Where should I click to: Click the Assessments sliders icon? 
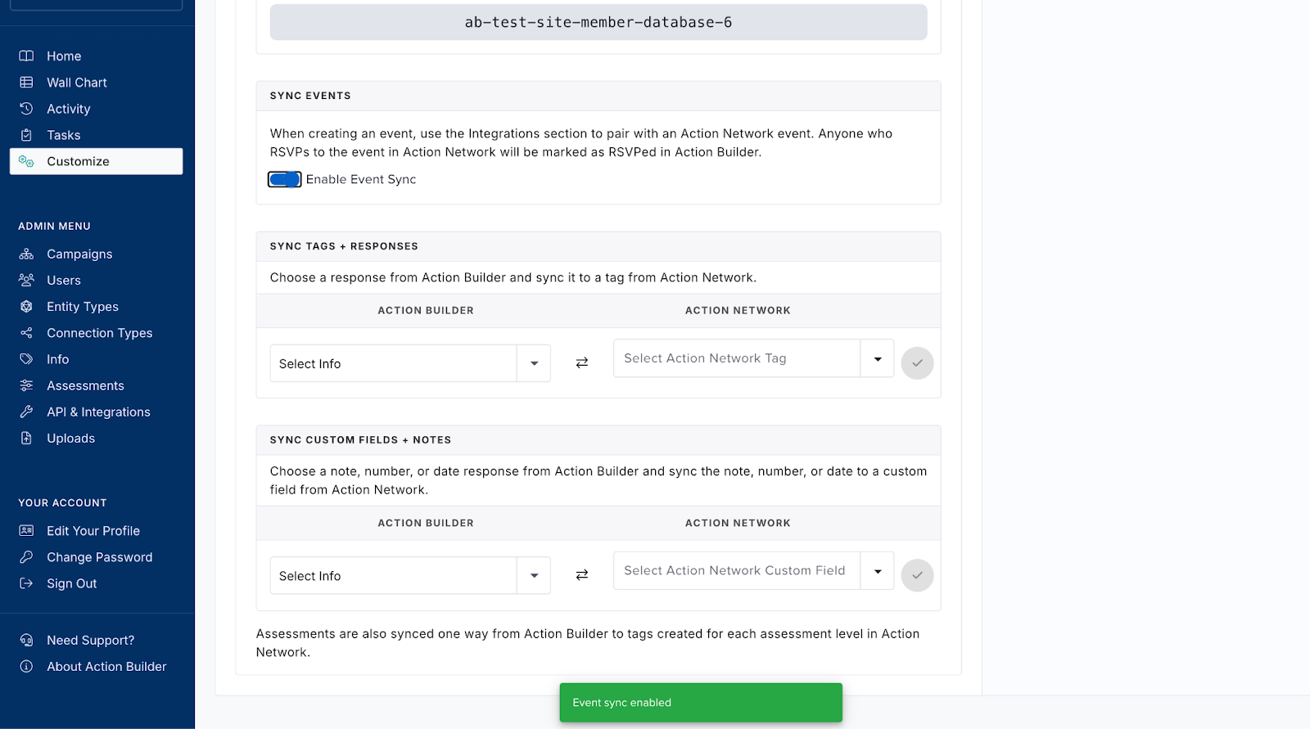click(26, 385)
